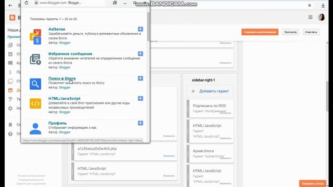Open Pages icon in sidebar
This screenshot has height=187, width=333.
10,81
